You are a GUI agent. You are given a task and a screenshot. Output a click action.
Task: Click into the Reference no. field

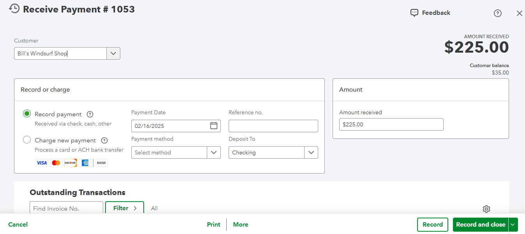click(x=273, y=126)
